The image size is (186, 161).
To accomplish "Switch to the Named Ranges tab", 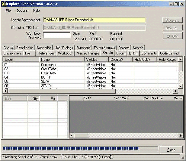I will pos(88,53).
